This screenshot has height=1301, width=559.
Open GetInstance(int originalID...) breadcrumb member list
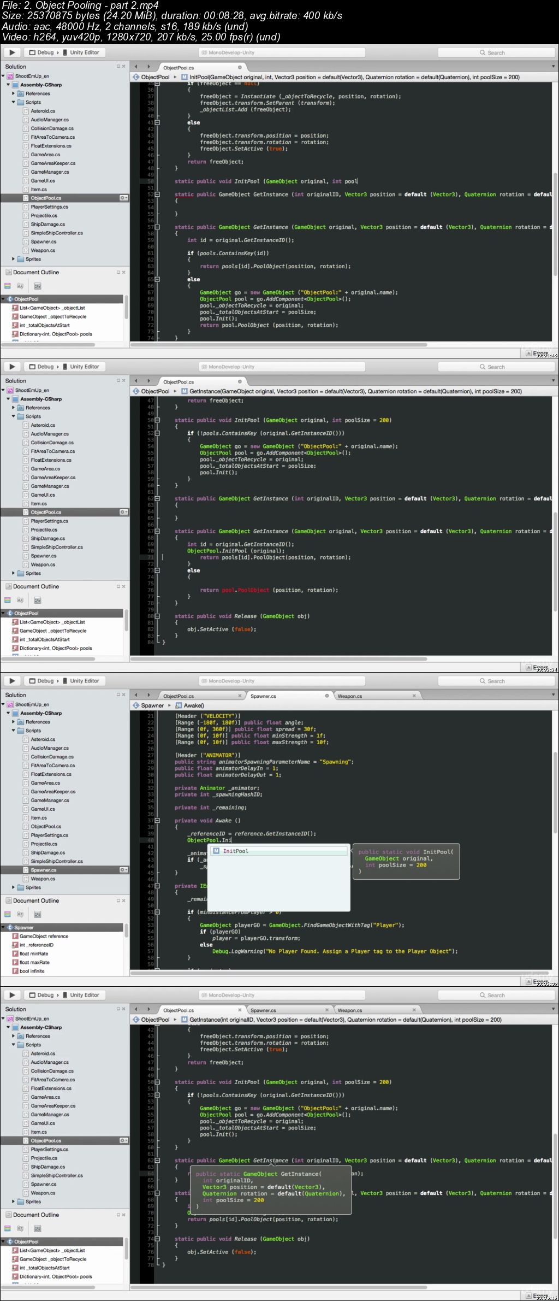341,1020
